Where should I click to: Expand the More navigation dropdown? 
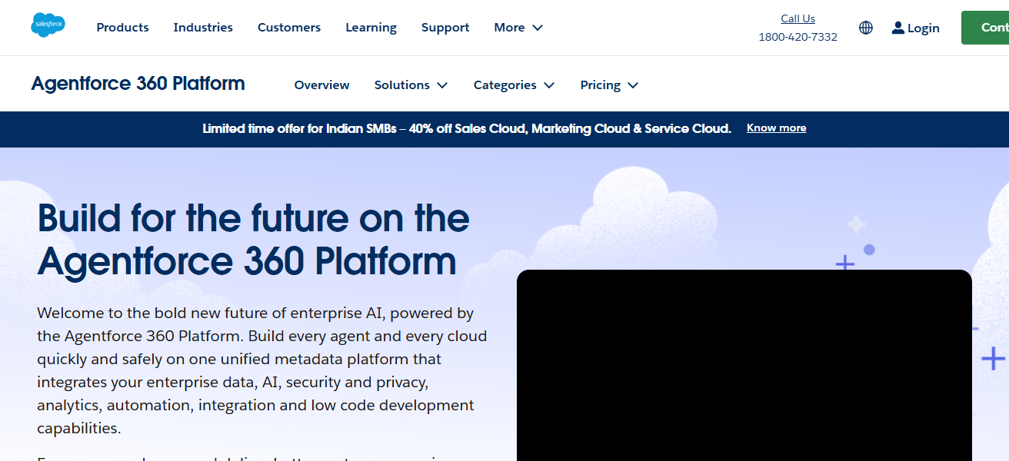(x=517, y=27)
